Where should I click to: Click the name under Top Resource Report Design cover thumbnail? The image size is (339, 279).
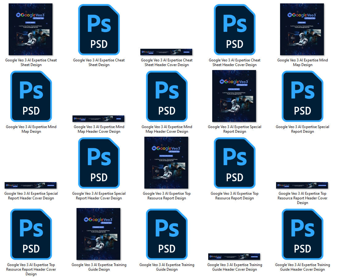[x=167, y=196]
